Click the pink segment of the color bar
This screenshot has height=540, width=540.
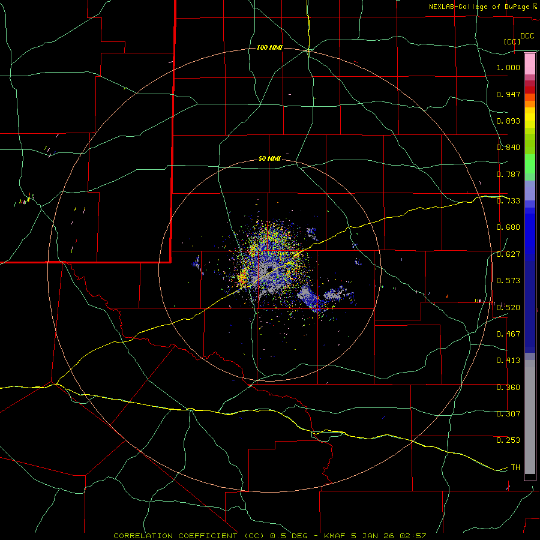530,64
